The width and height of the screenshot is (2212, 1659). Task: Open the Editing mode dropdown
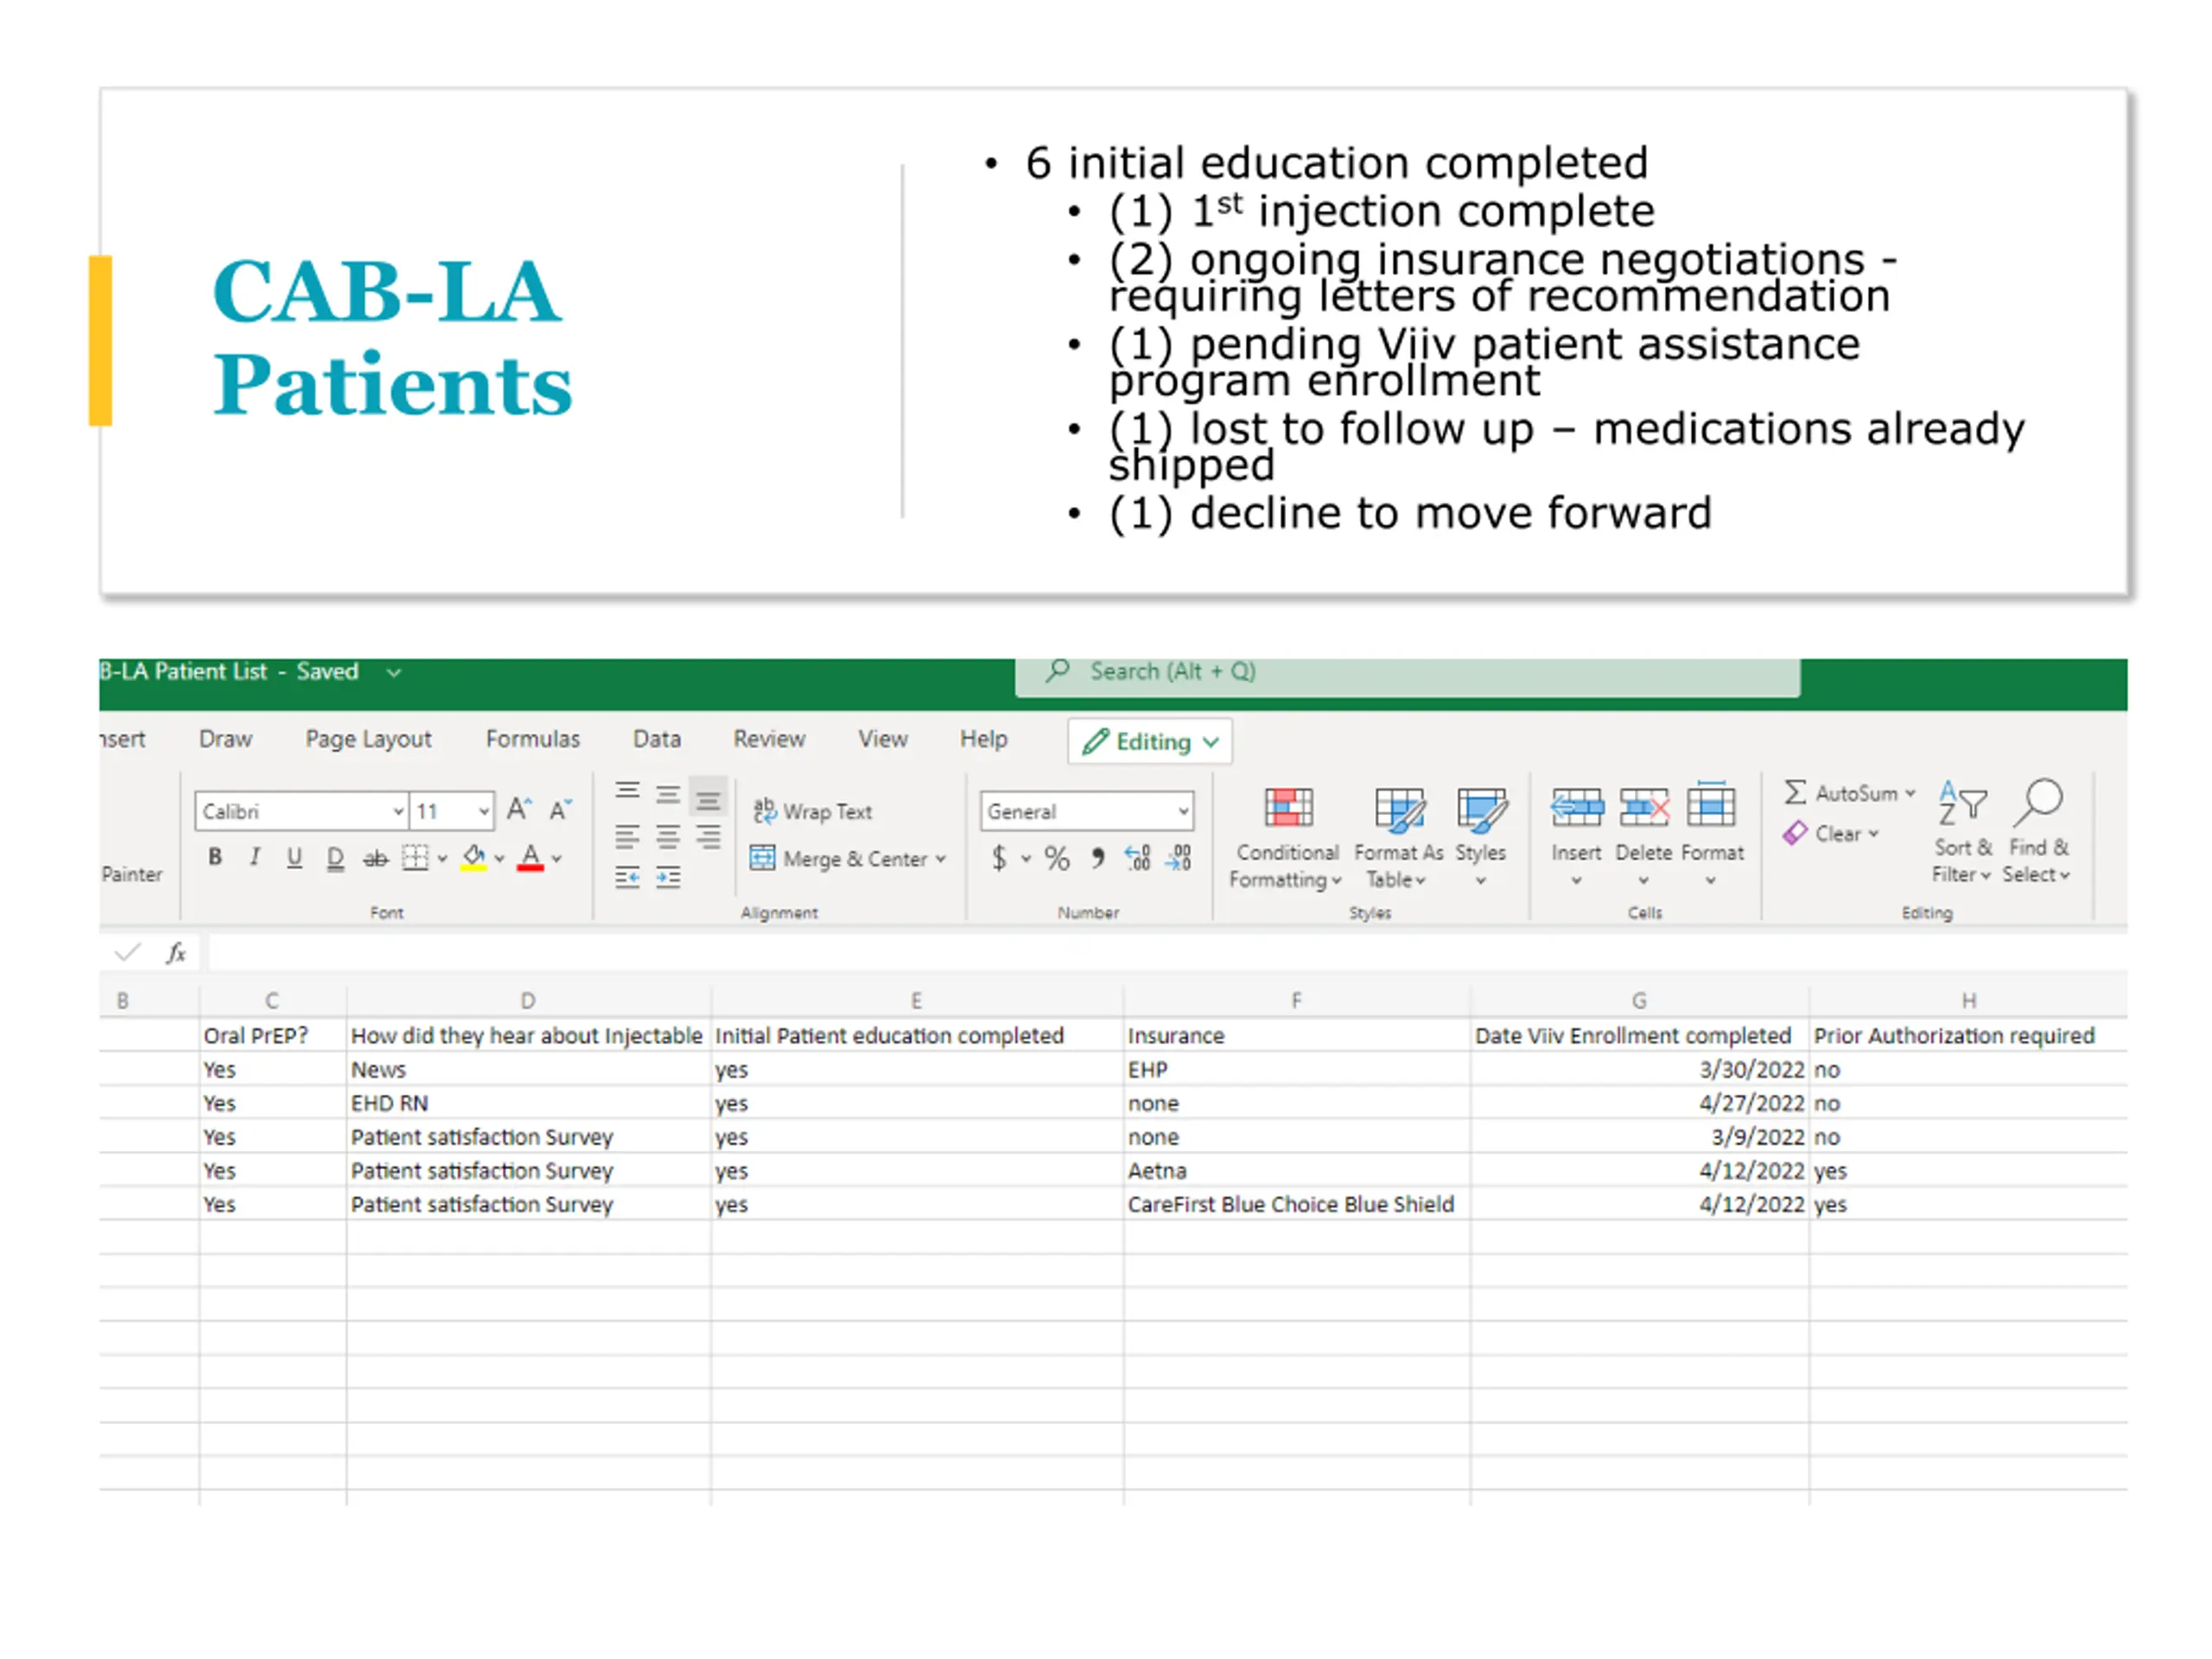click(1150, 741)
